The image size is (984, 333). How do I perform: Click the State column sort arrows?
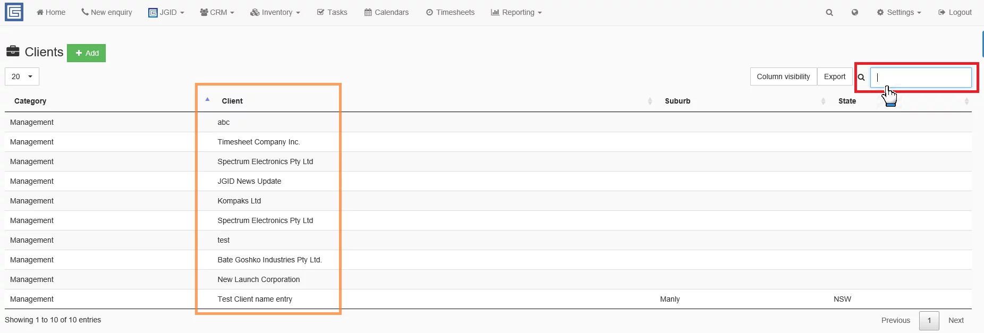966,101
